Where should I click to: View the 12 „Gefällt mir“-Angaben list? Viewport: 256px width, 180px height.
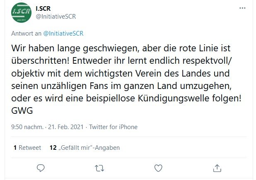85,148
